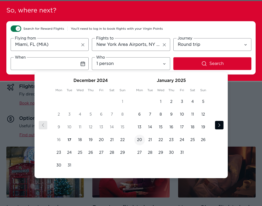Select January 1 in the calendar
The image size is (262, 206).
(161, 102)
